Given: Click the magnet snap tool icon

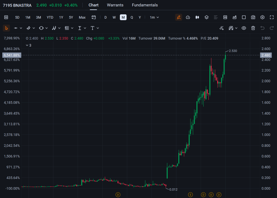Looking at the screenshot, I should (231, 28).
